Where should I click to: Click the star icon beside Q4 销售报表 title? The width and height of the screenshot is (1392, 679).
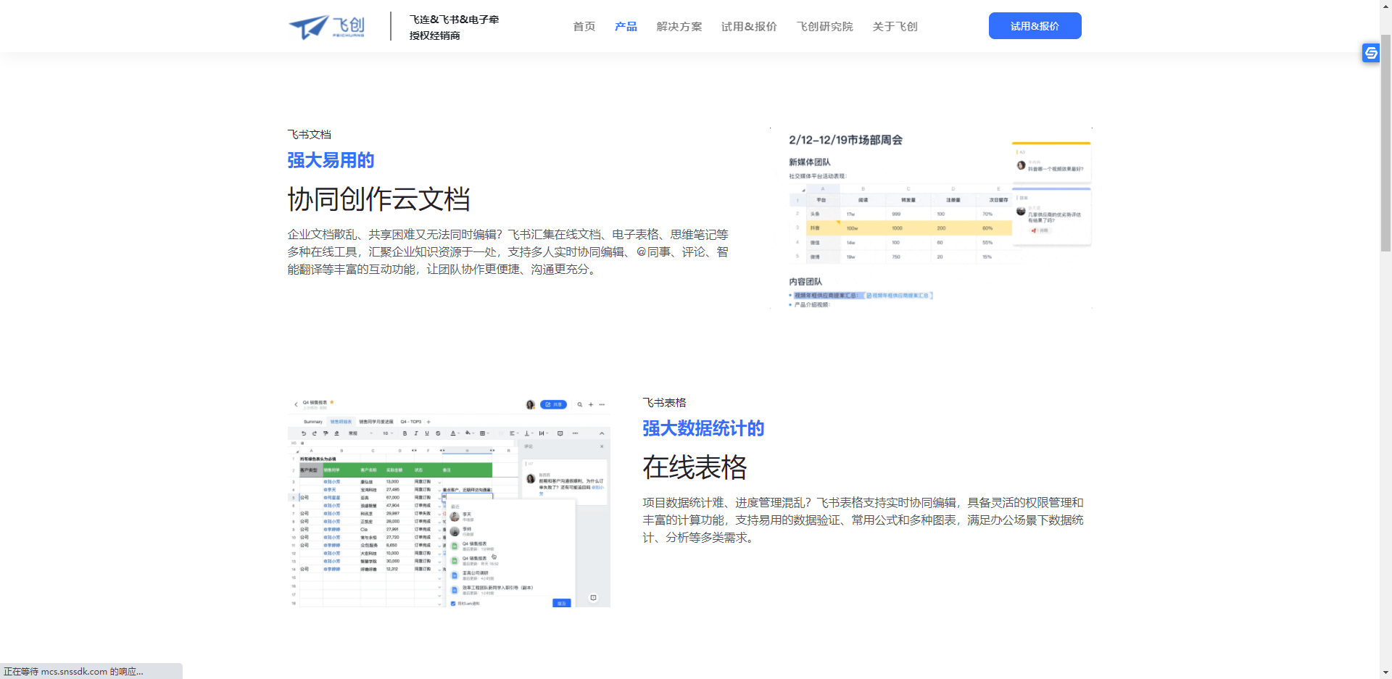click(x=332, y=402)
